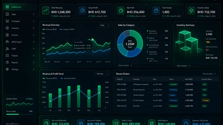
Task: Click the Payment Status column header
Action: tap(207, 79)
